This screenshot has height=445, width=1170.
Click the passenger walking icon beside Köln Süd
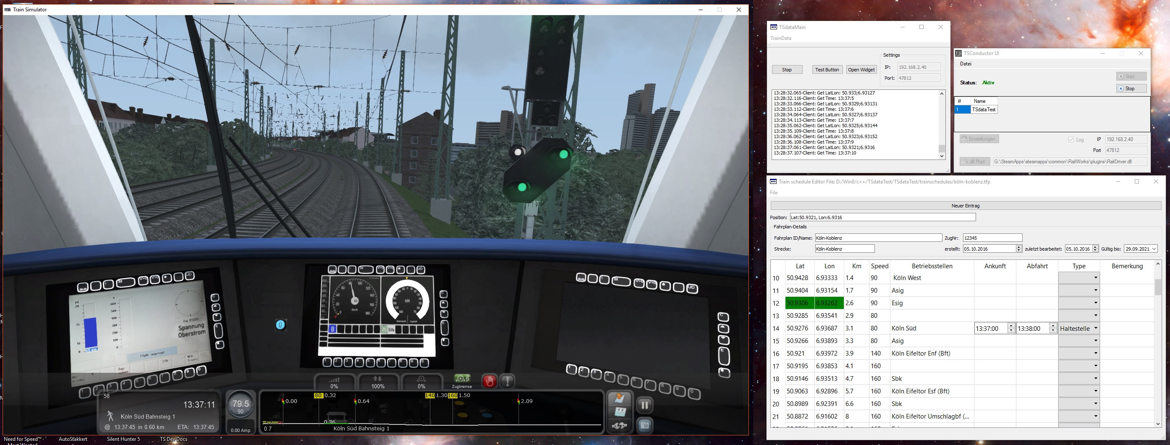pyautogui.click(x=110, y=416)
